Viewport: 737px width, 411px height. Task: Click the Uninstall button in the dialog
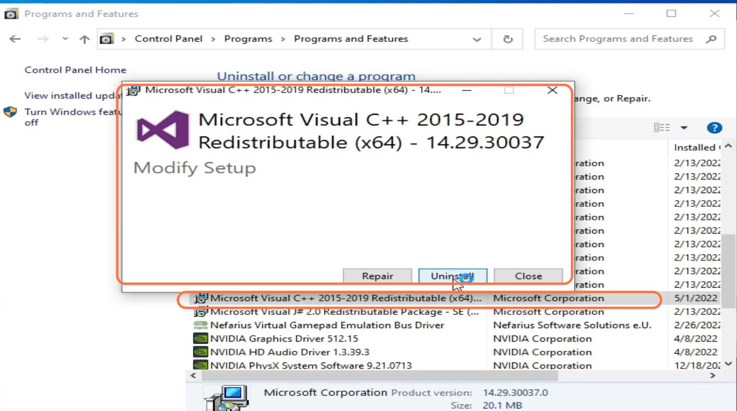point(453,276)
